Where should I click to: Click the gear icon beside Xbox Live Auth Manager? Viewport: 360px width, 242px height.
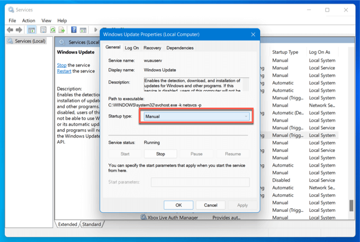click(143, 217)
